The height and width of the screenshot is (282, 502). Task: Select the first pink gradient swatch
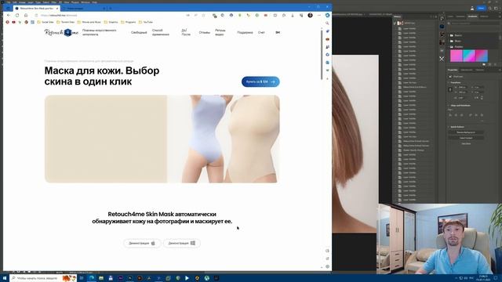(x=457, y=56)
